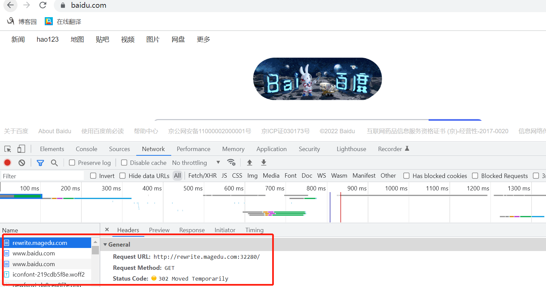
Task: Show the Preview tab of the request
Action: (x=159, y=230)
